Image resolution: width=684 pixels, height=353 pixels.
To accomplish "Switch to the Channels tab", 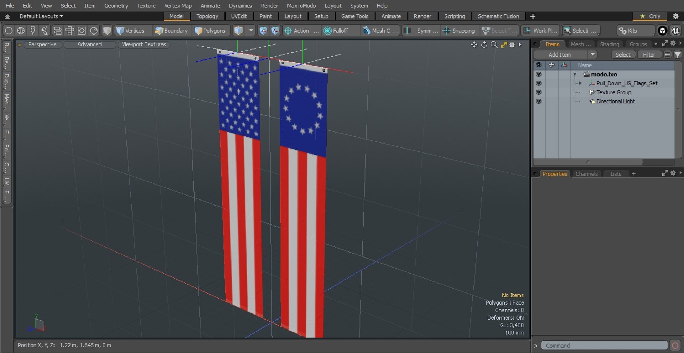I will [586, 174].
